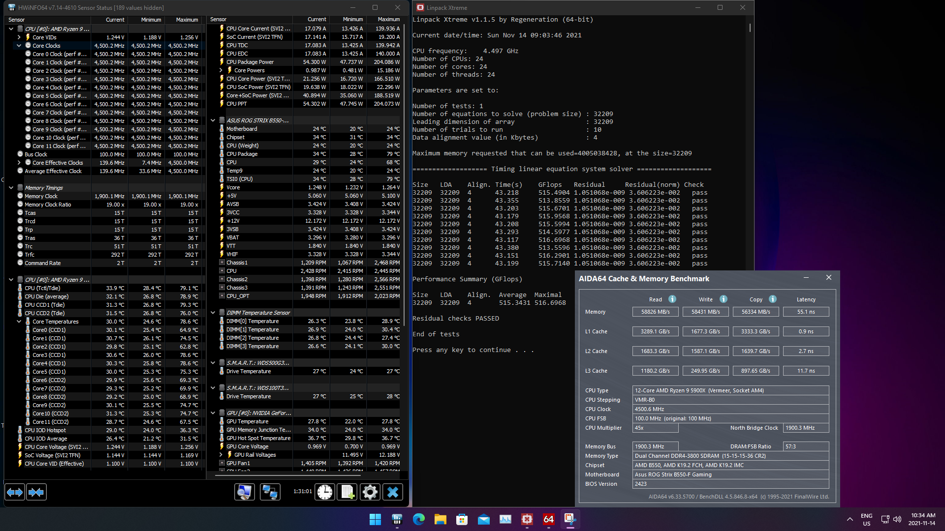Click the Memory Write 58431 MB/s result
Image resolution: width=945 pixels, height=531 pixels.
pos(705,312)
